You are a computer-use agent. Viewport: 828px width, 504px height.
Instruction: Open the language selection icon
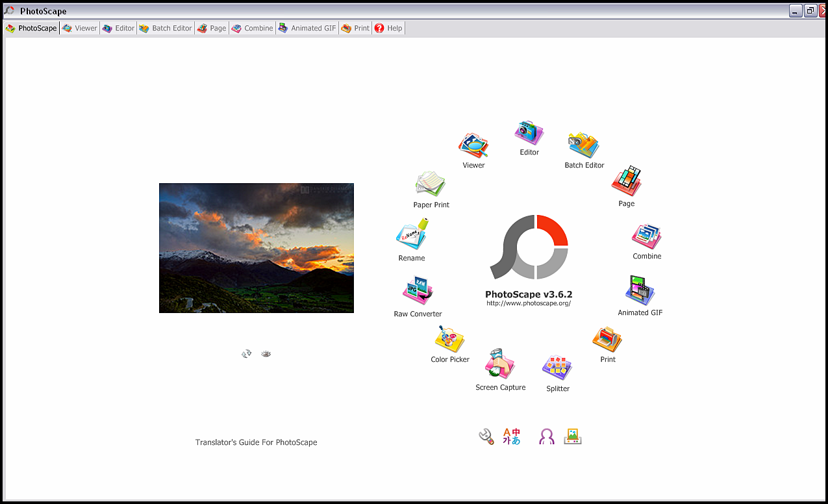(x=512, y=436)
